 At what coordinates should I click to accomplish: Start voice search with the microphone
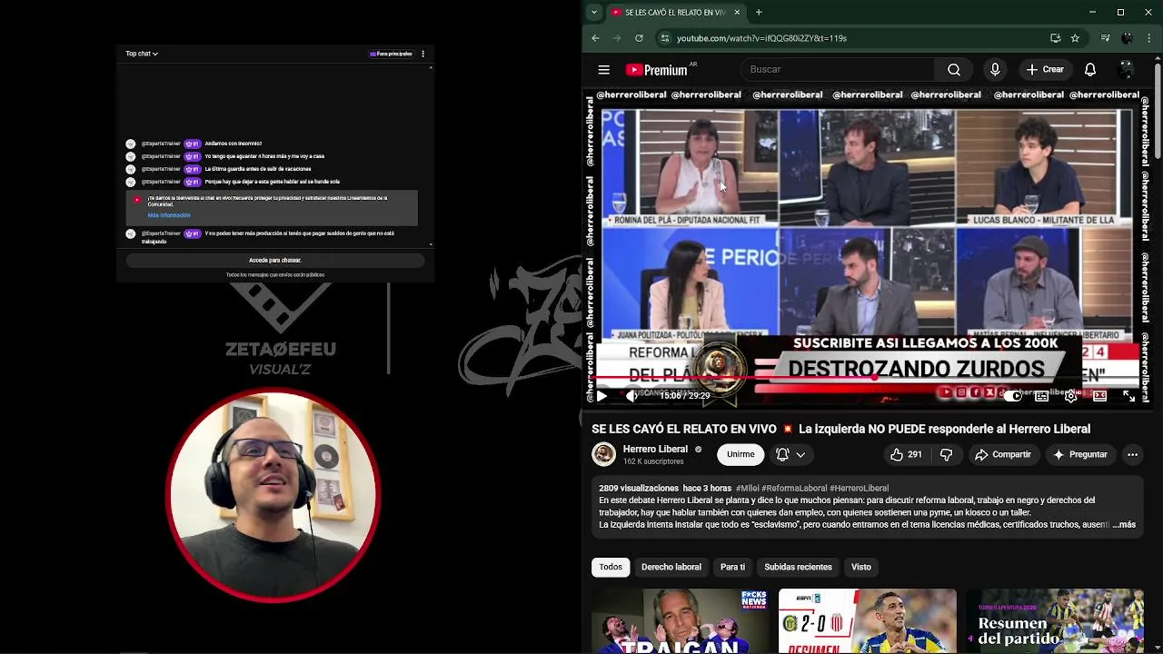click(x=995, y=70)
